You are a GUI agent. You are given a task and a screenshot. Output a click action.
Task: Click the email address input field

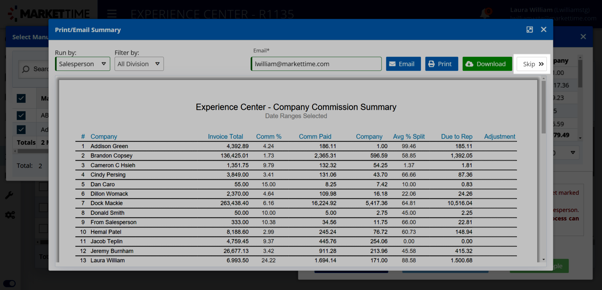[x=316, y=64]
